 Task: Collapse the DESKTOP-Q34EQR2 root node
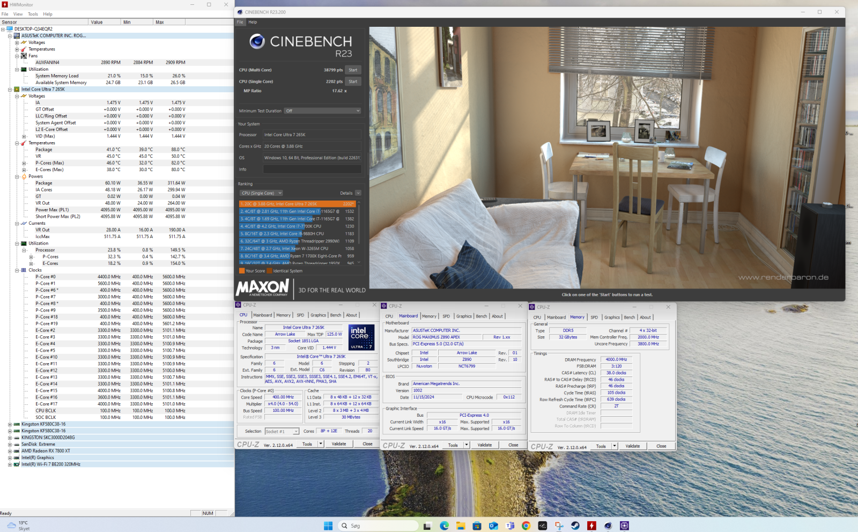(x=3, y=29)
